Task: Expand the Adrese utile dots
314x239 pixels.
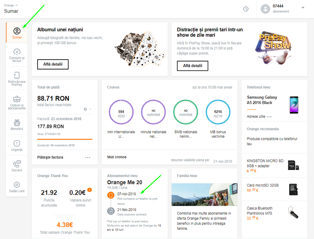Action: [269, 117]
